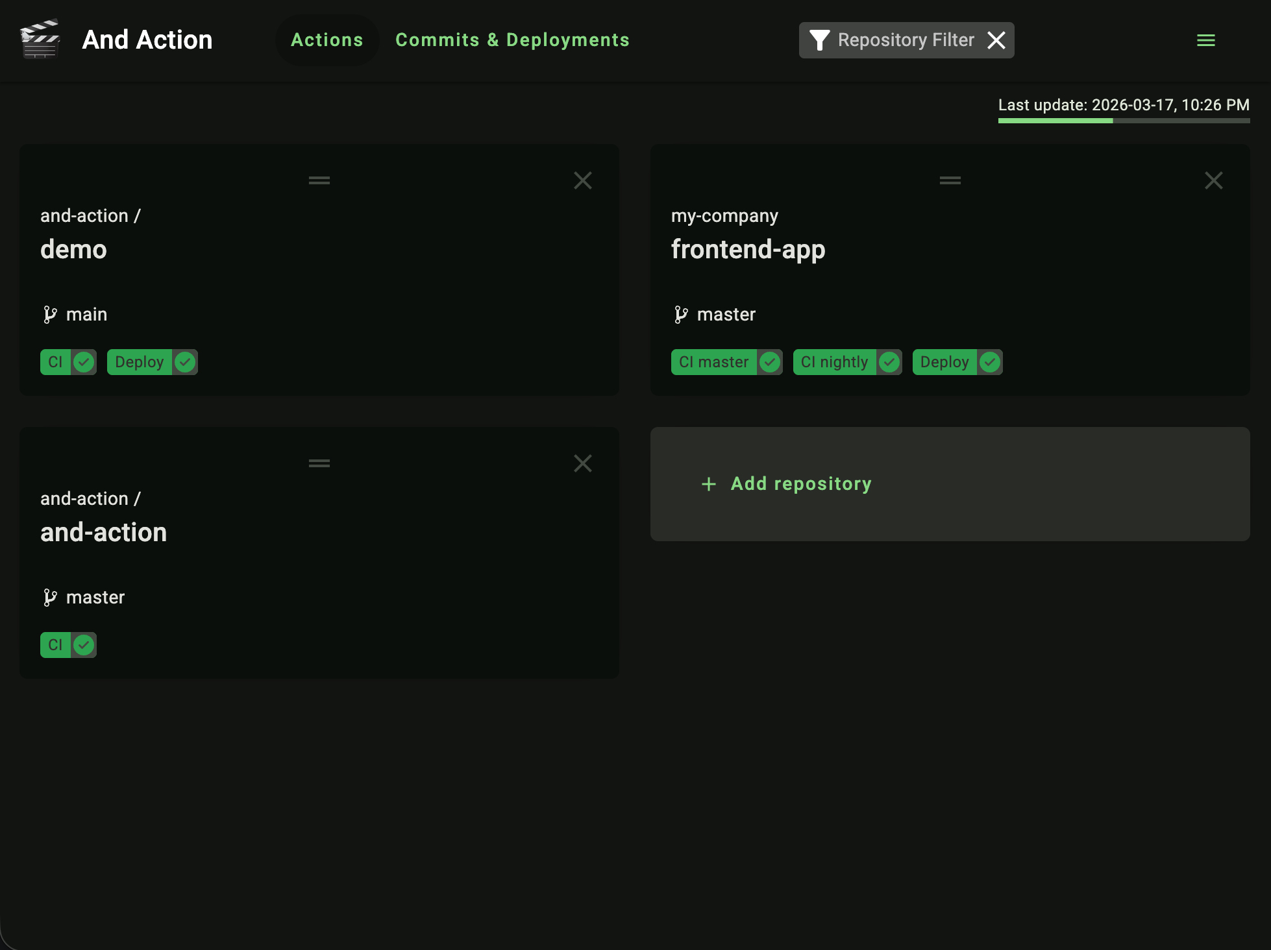The height and width of the screenshot is (950, 1271).
Task: Remove the demo repository card
Action: click(x=582, y=180)
